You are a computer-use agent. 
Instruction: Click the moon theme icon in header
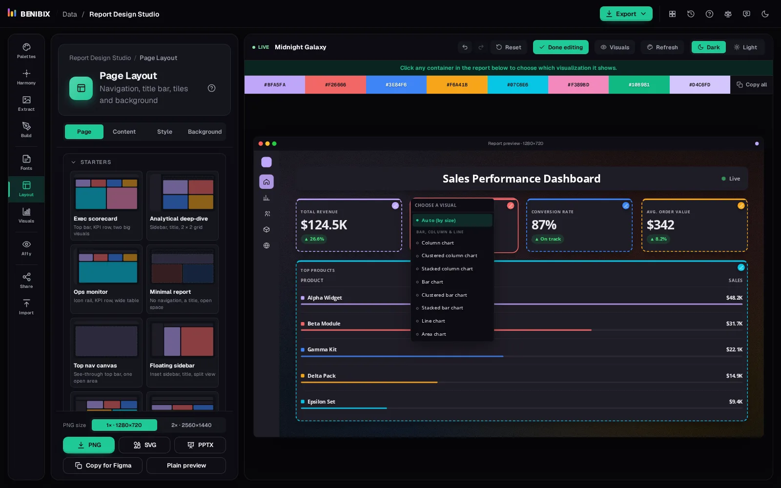tap(765, 14)
